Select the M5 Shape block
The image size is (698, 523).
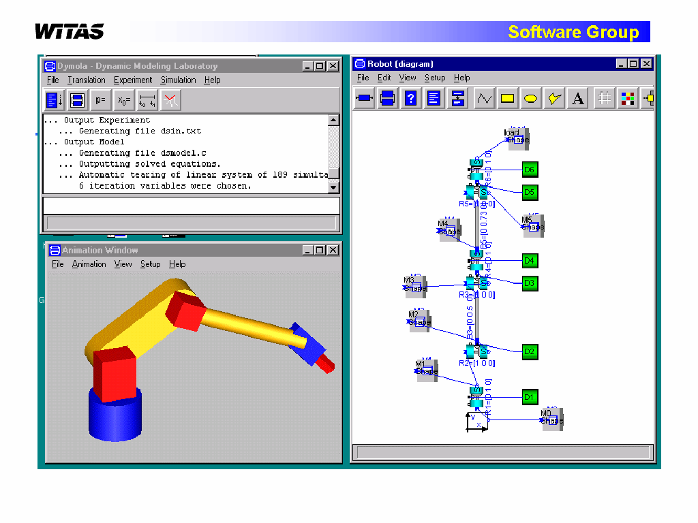(533, 226)
